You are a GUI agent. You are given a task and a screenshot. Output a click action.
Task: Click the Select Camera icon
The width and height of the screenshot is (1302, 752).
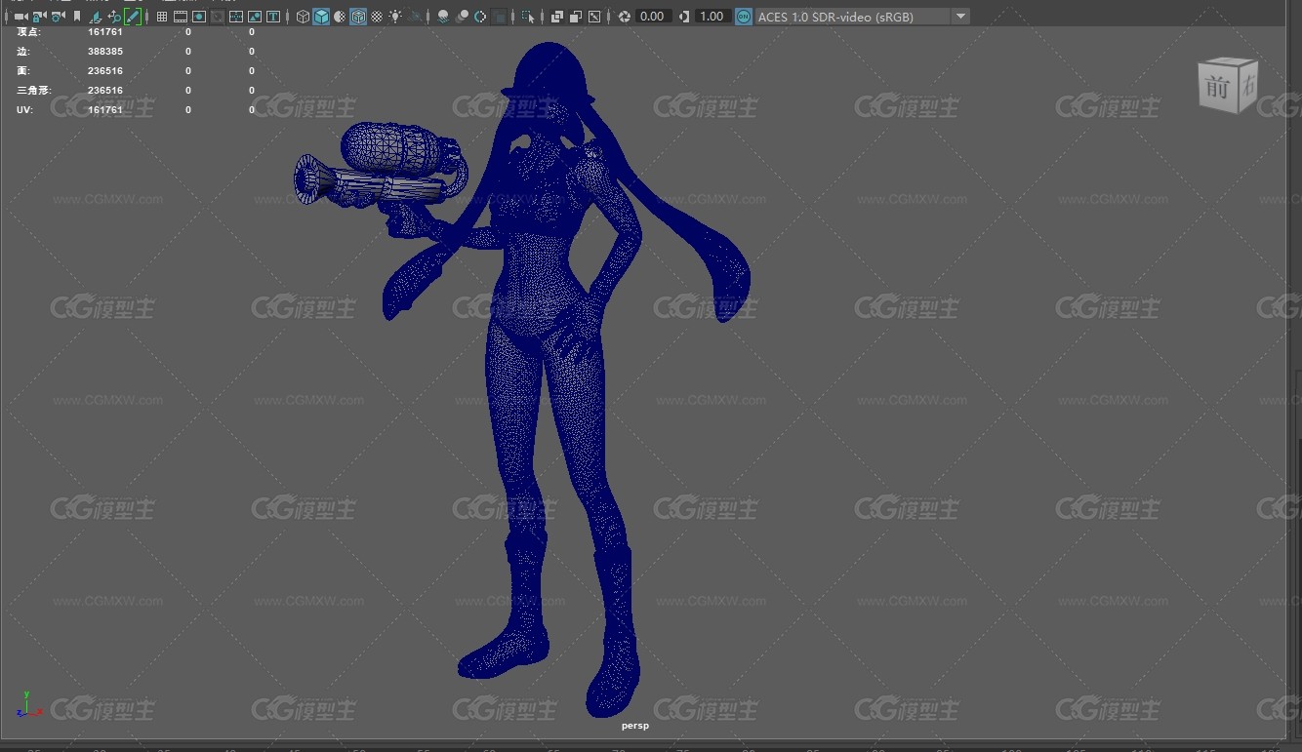pyautogui.click(x=20, y=17)
